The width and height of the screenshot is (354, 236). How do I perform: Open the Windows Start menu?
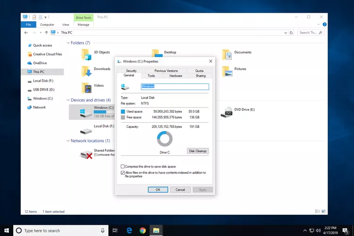tap(7, 230)
